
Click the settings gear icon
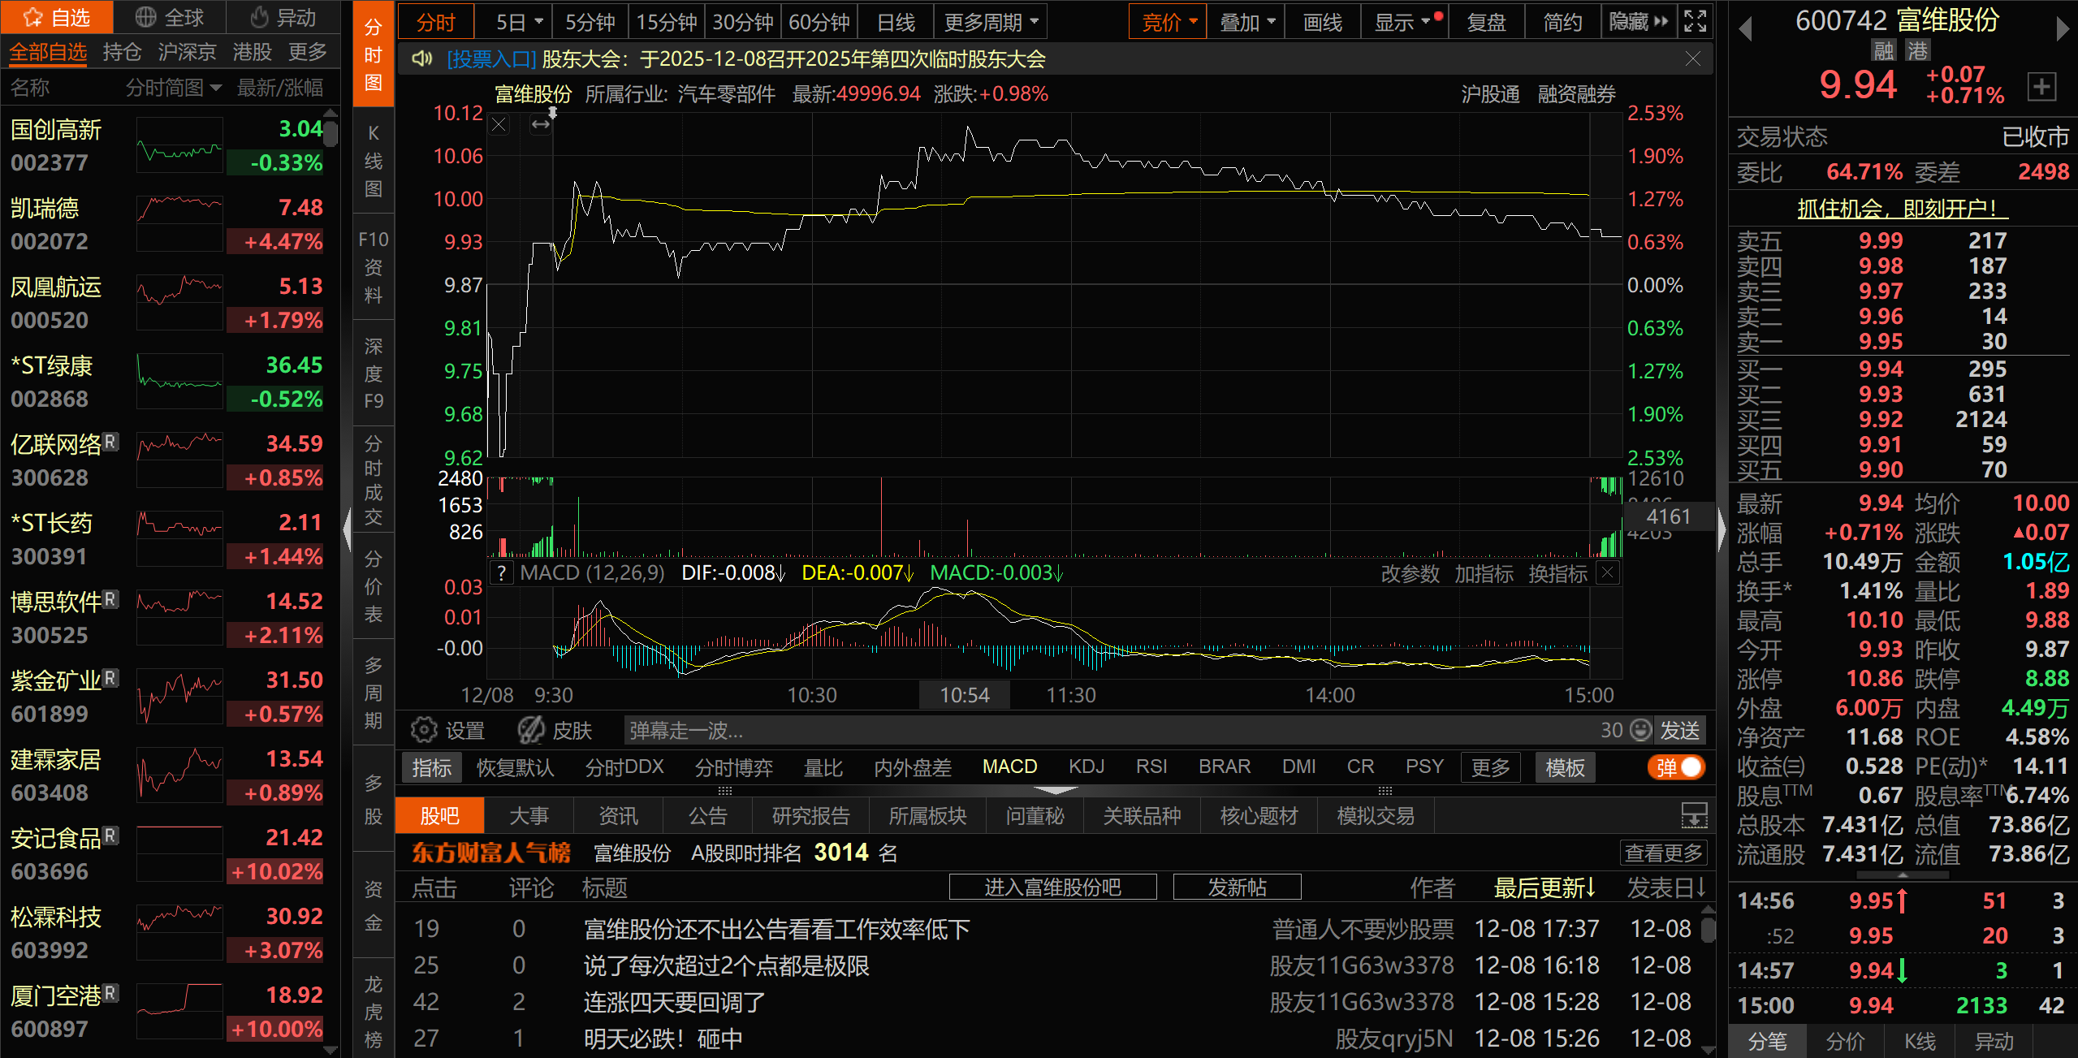423,730
